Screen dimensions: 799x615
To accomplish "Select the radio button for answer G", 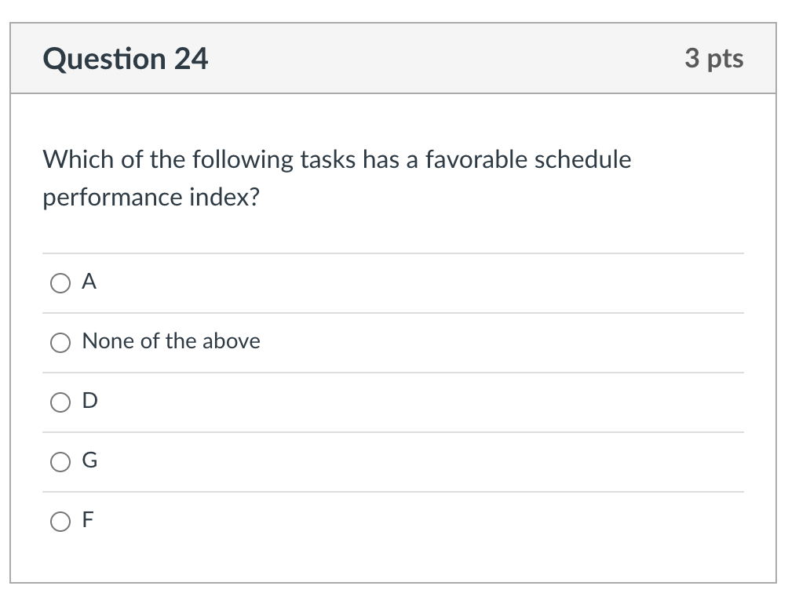I will 60,461.
